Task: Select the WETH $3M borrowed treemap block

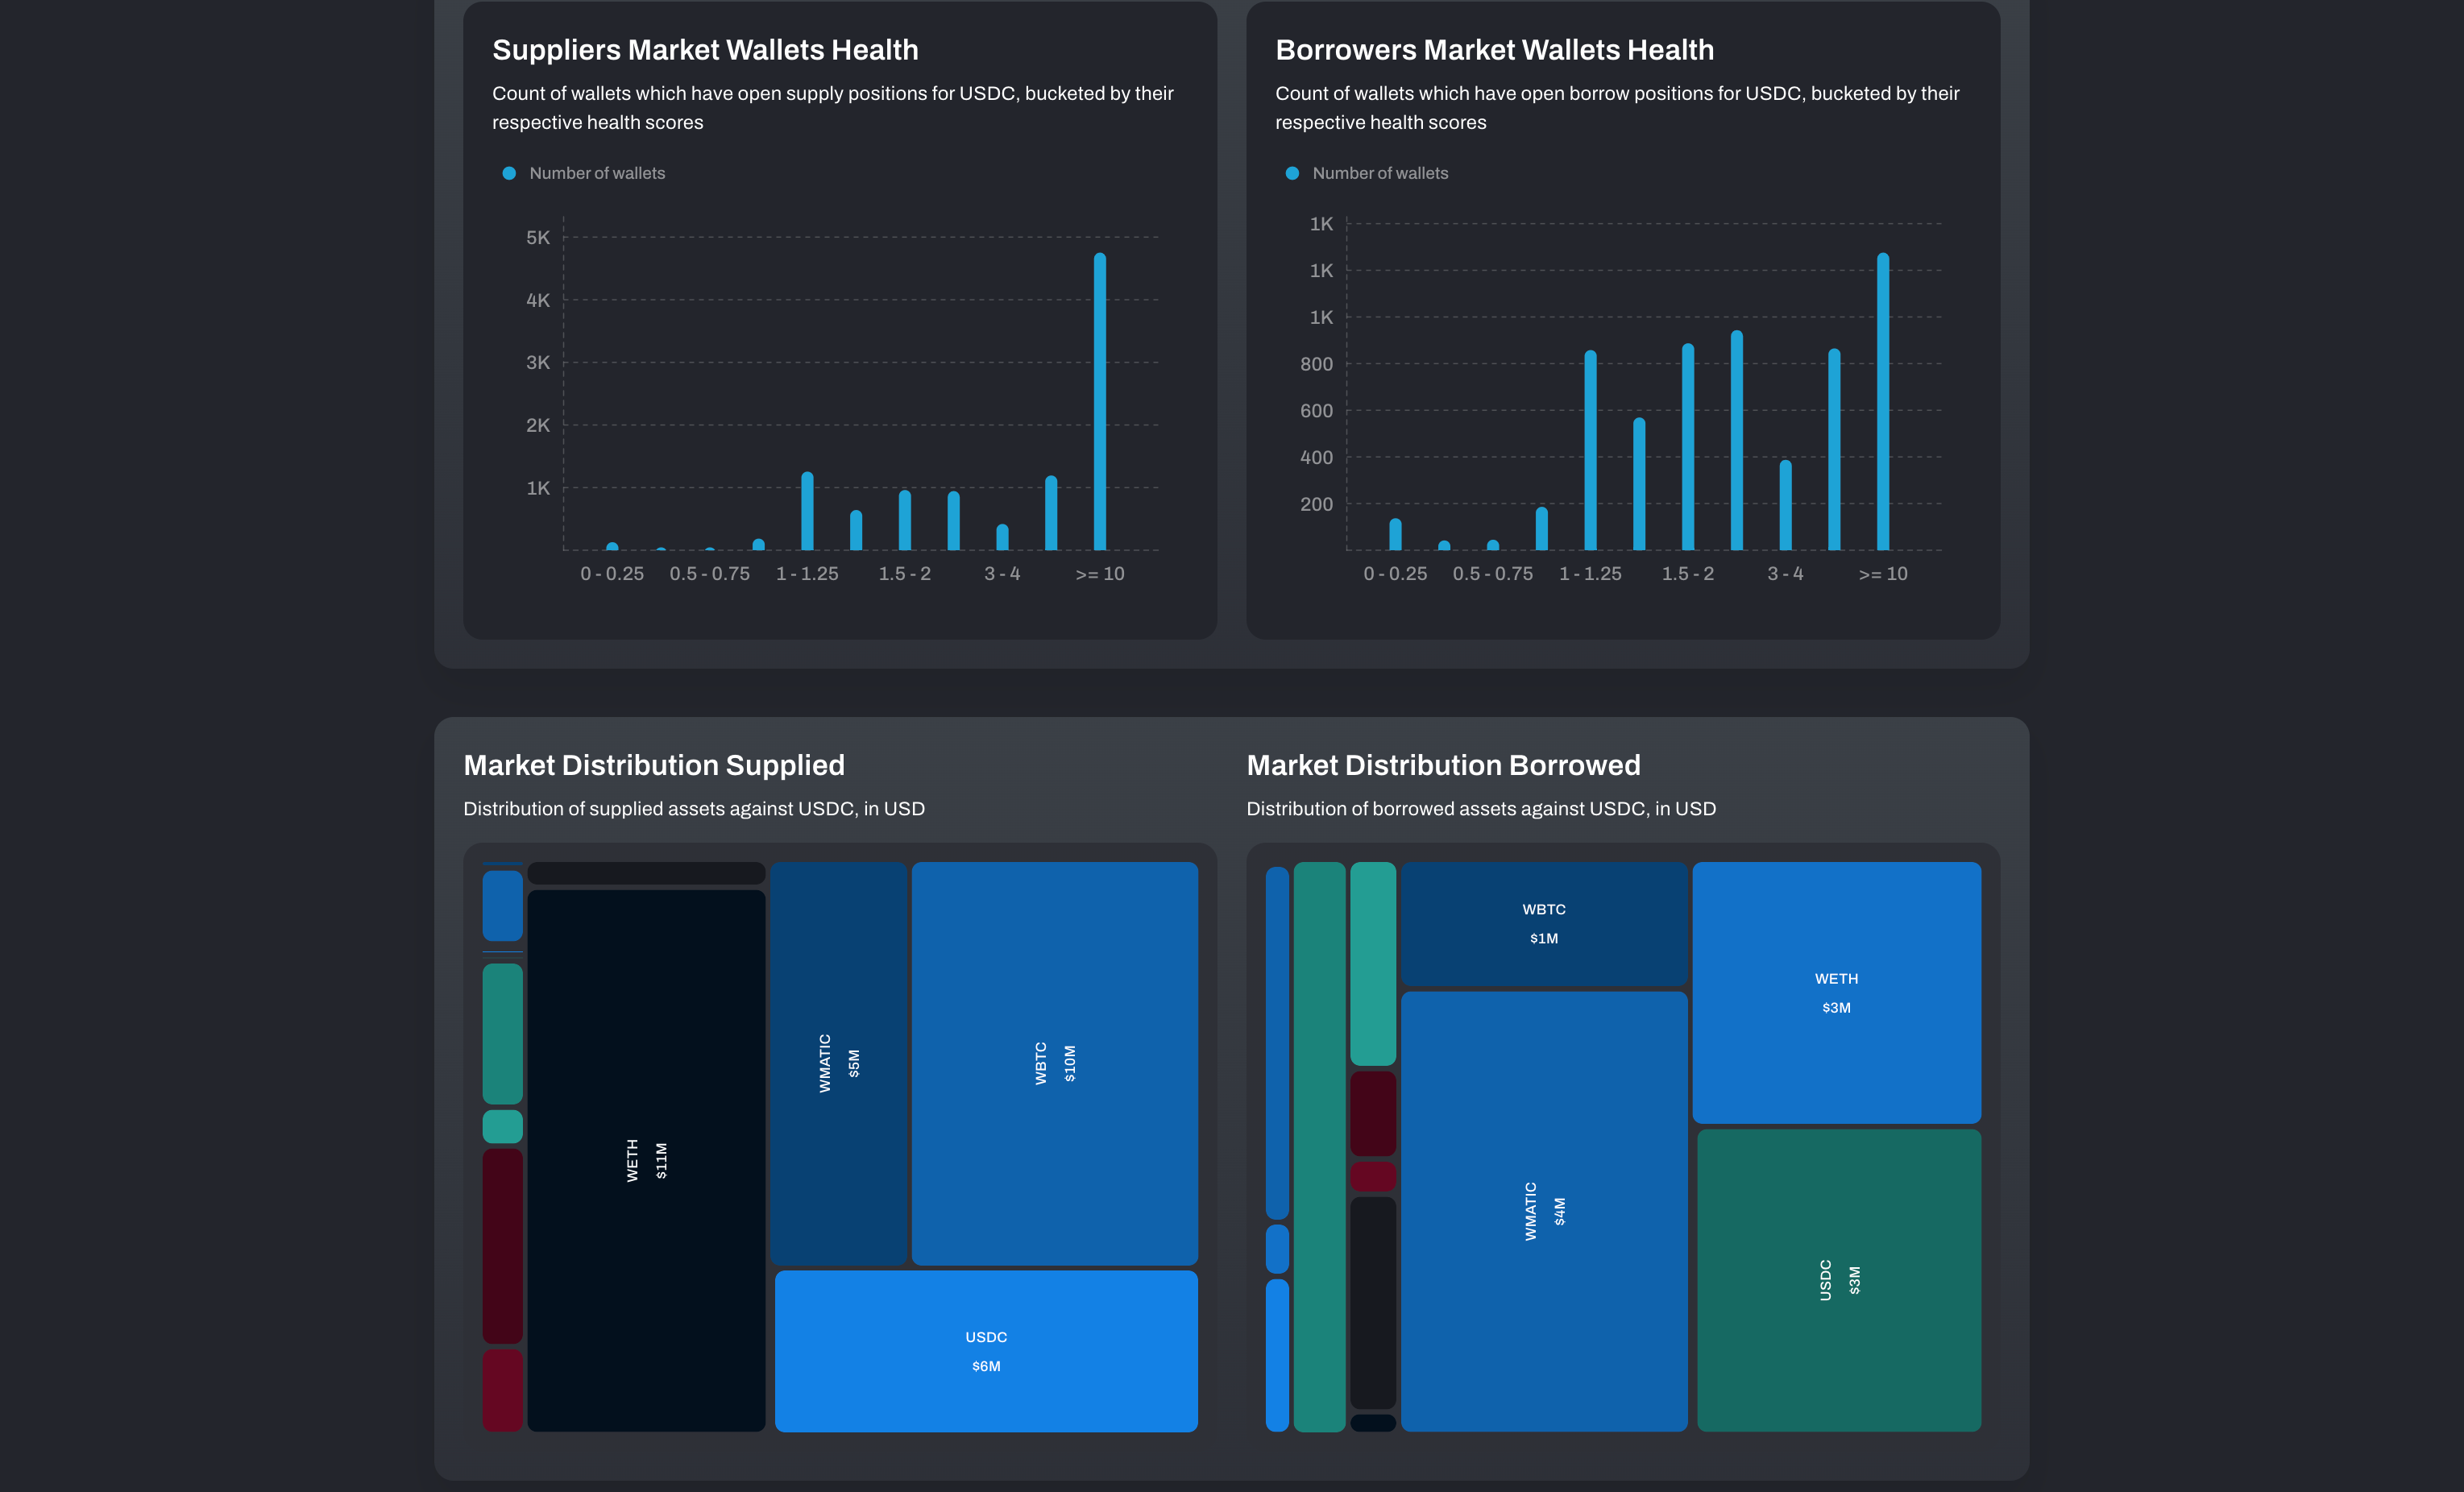Action: pyautogui.click(x=1836, y=992)
